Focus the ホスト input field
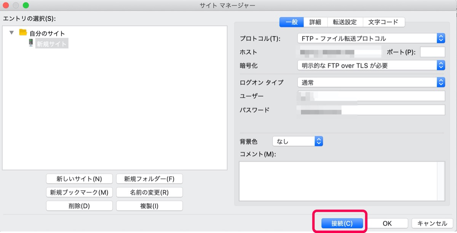457x233 pixels. pyautogui.click(x=340, y=52)
